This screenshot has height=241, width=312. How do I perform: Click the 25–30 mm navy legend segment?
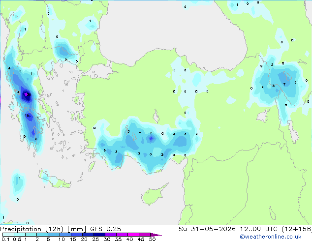(x=99, y=235)
